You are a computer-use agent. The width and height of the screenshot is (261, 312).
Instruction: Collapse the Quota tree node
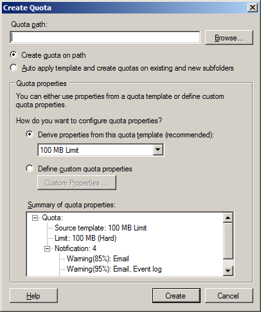pos(35,218)
